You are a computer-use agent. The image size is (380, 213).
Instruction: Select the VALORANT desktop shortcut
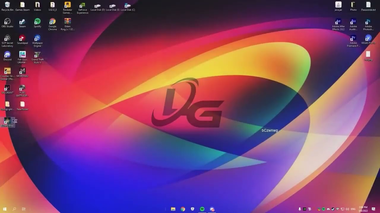tap(7, 89)
